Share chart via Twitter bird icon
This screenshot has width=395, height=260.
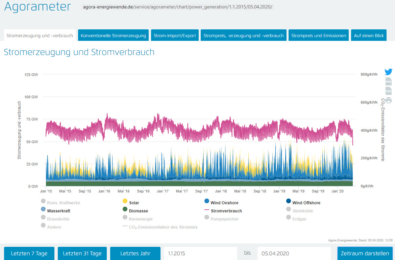(389, 72)
